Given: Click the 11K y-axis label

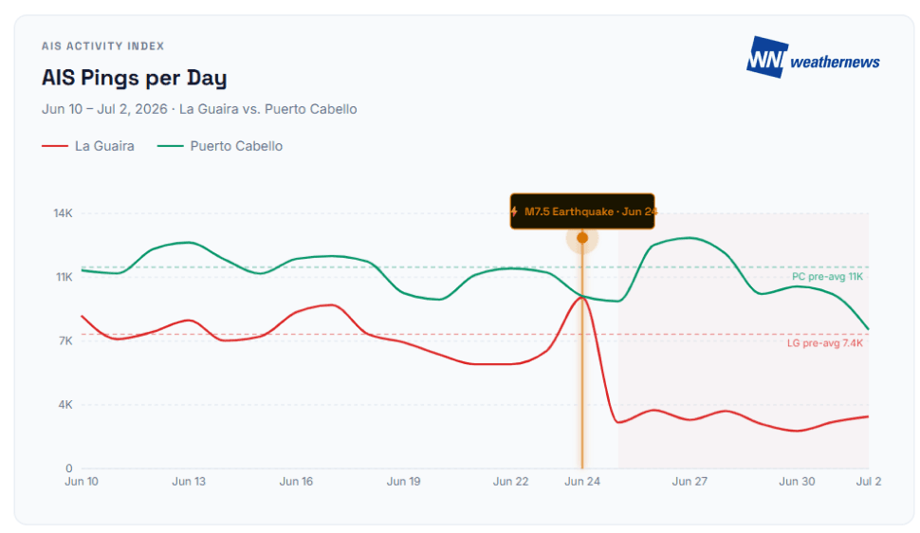Looking at the screenshot, I should tap(64, 277).
